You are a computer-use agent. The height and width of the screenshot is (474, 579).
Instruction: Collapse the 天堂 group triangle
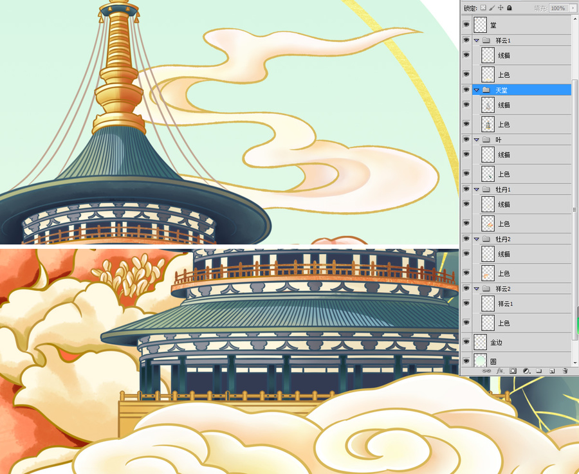point(476,89)
